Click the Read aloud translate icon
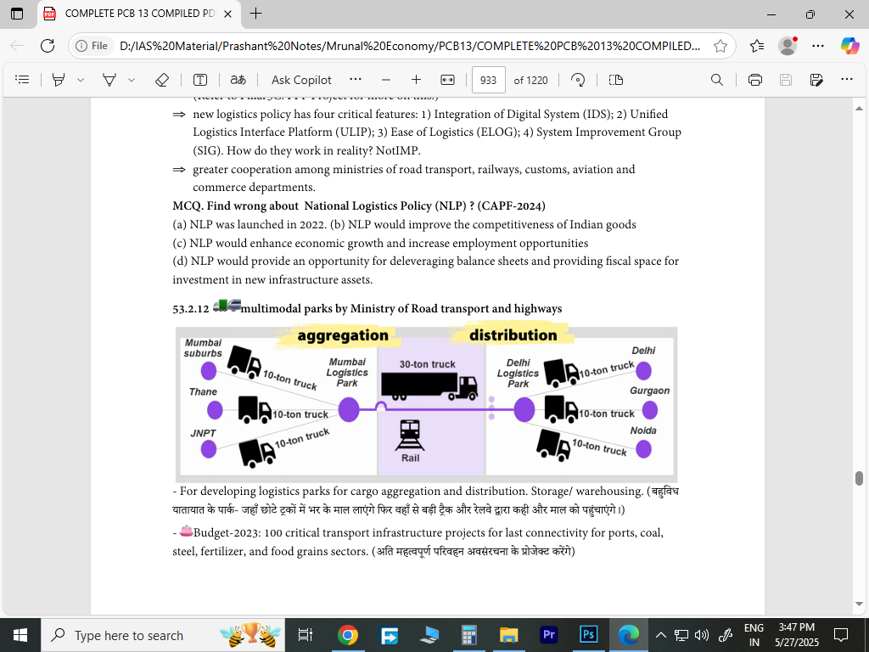Viewport: 869px width, 652px height. pyautogui.click(x=238, y=80)
